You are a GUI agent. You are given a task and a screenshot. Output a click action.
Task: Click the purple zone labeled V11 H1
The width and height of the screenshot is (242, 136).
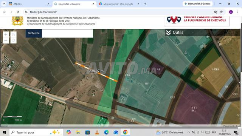194,109
